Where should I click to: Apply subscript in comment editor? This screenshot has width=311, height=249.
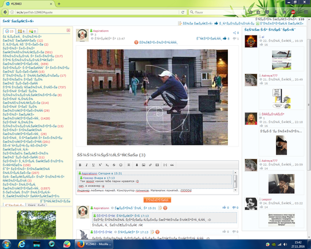(x=107, y=165)
